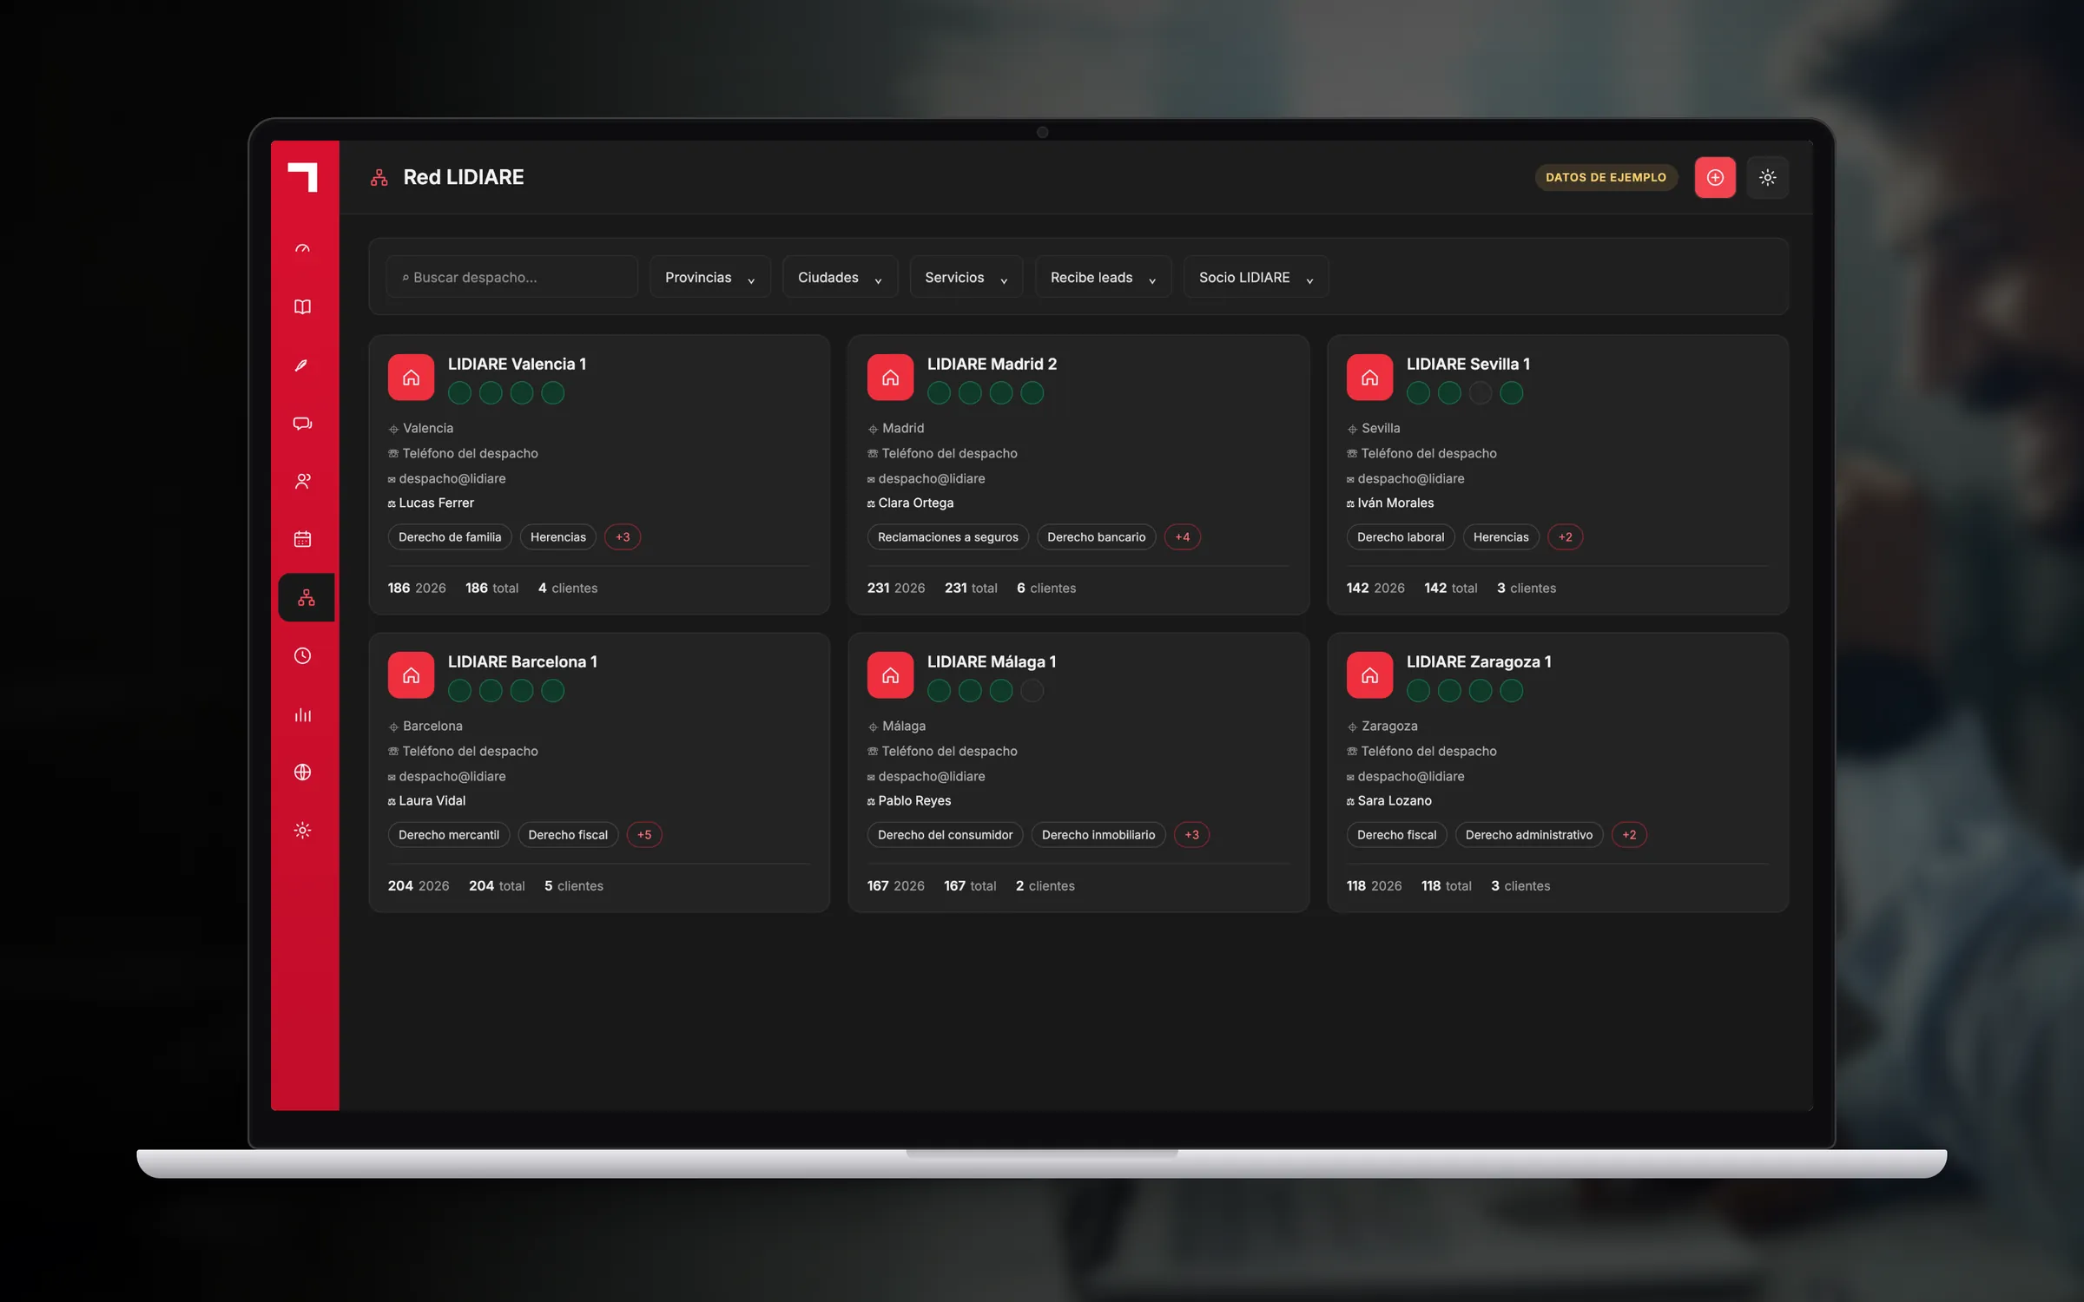Click the gray third status dot on Sevilla card

coord(1480,393)
